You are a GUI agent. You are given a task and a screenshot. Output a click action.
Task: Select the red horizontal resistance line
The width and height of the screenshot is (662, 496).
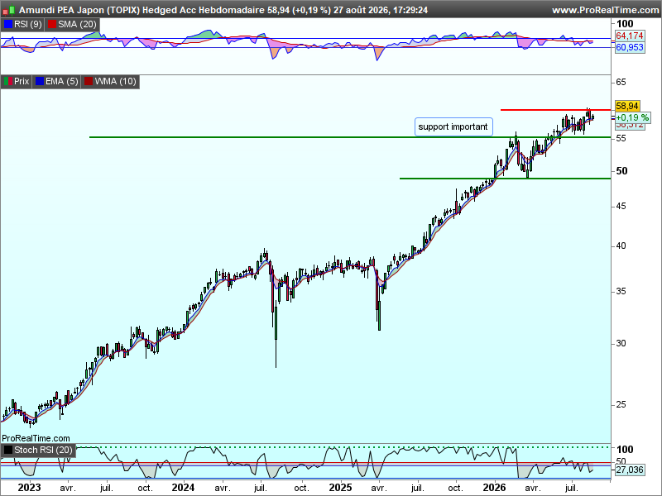(555, 110)
